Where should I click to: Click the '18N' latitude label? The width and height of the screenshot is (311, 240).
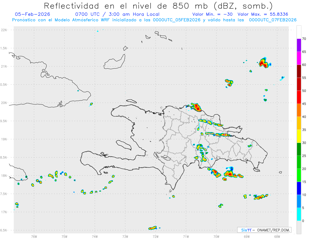pyautogui.click(x=4, y=176)
